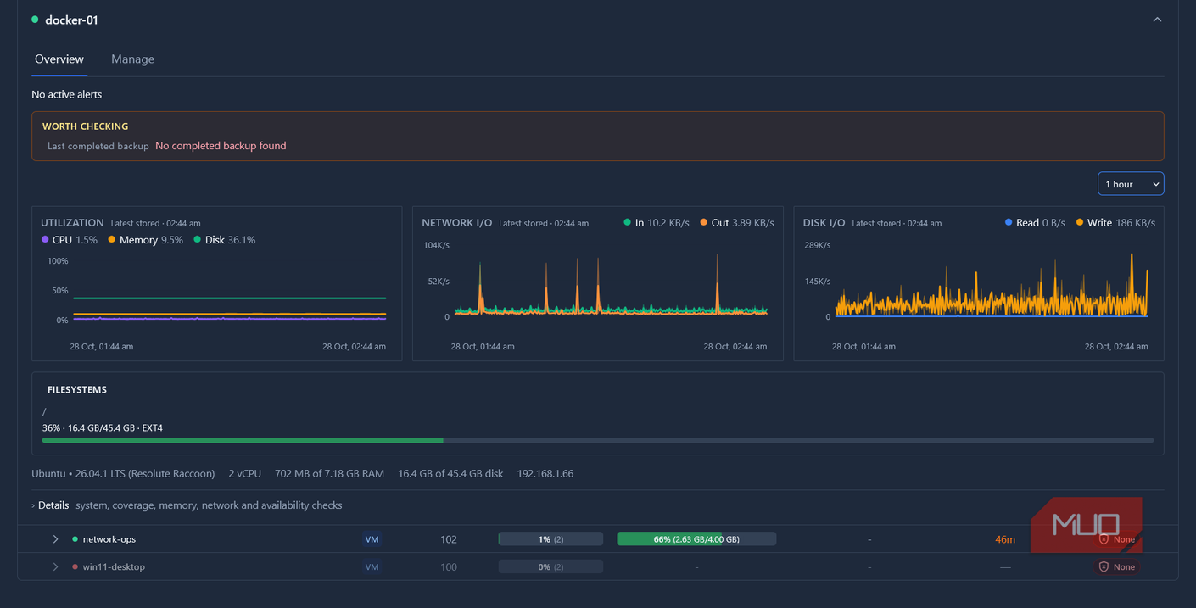
Task: Click the '16.4 GB of 45.4 GB disk' text
Action: pos(450,473)
